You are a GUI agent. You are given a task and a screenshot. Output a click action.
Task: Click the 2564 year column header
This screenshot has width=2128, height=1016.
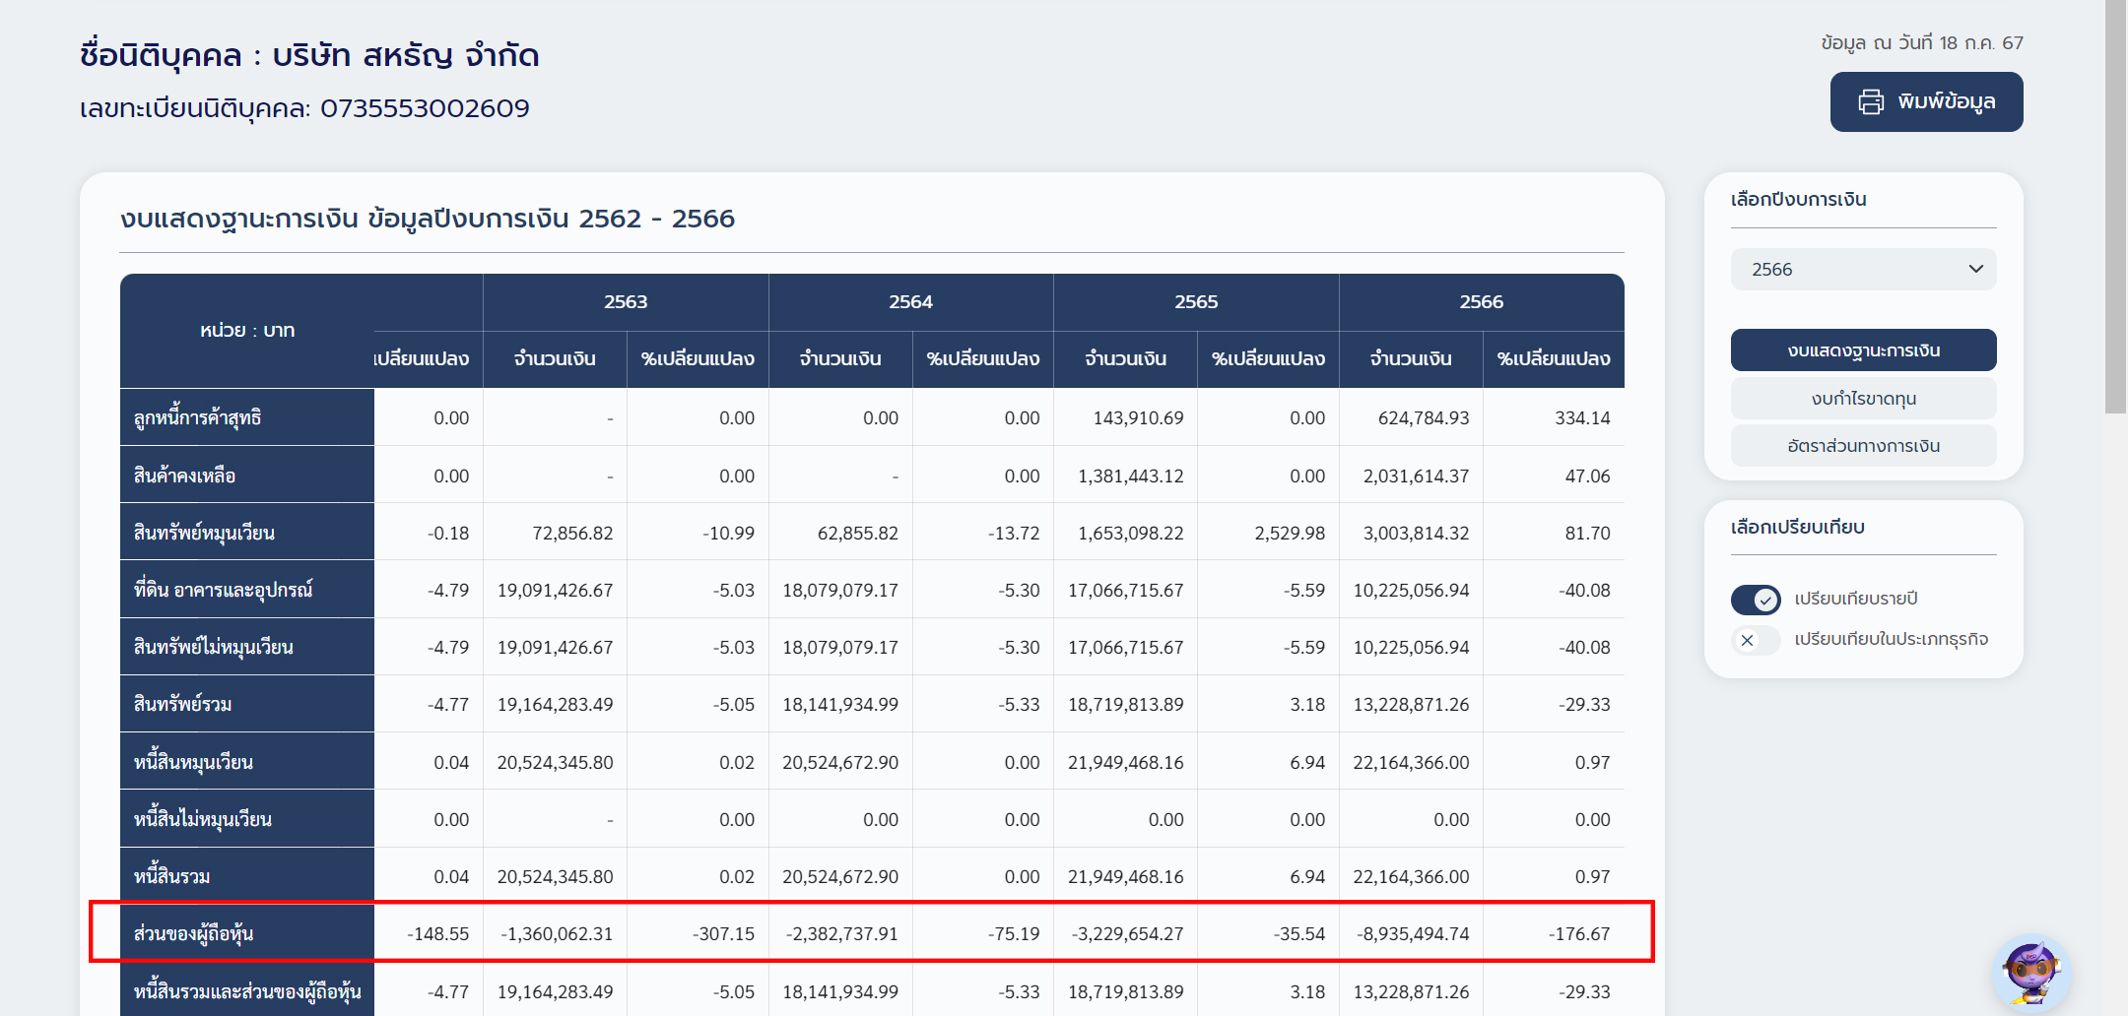tap(910, 302)
